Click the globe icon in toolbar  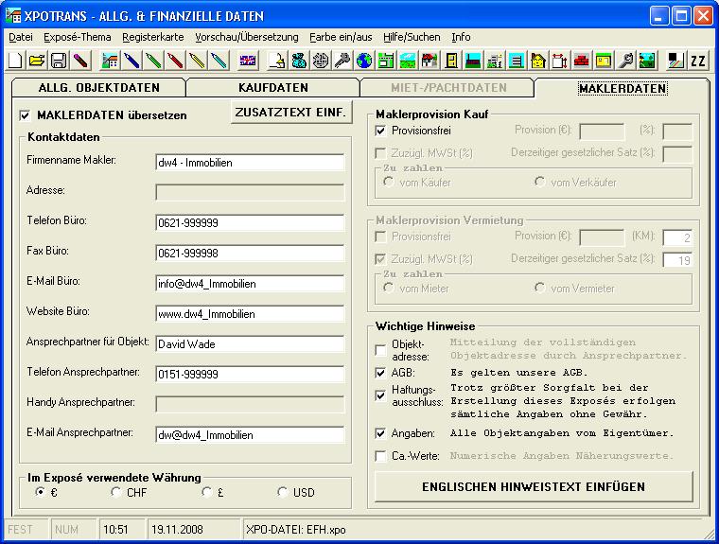[x=364, y=61]
